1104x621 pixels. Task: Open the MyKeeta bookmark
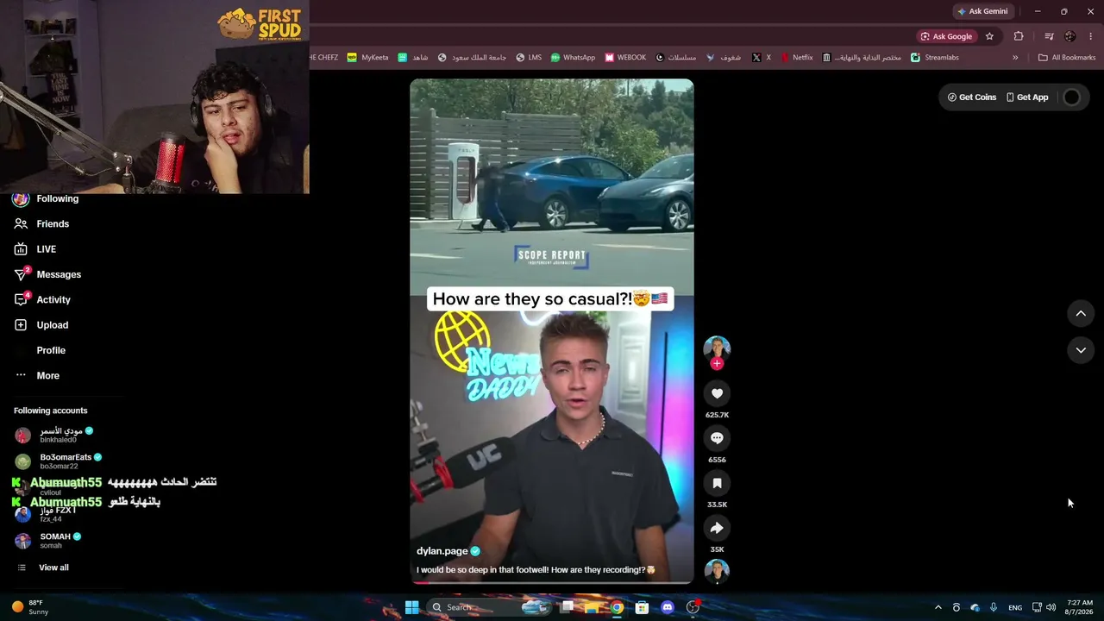[367, 58]
